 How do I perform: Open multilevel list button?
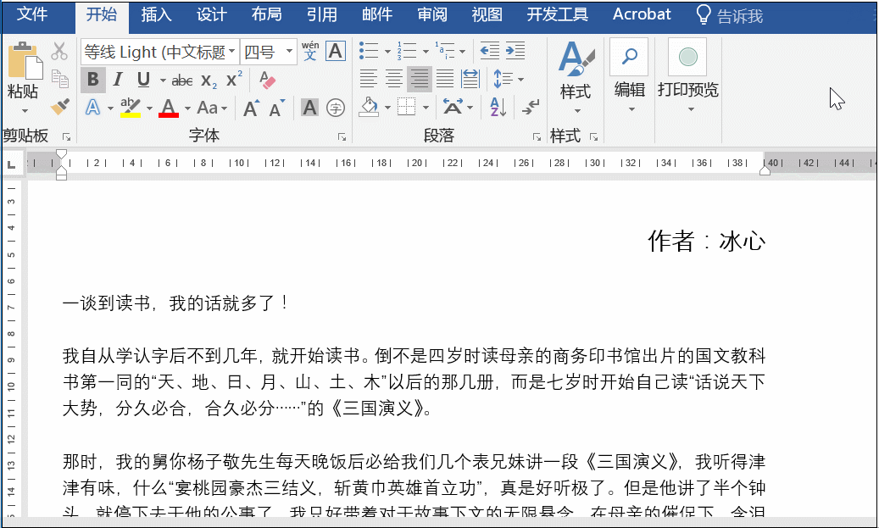445,51
